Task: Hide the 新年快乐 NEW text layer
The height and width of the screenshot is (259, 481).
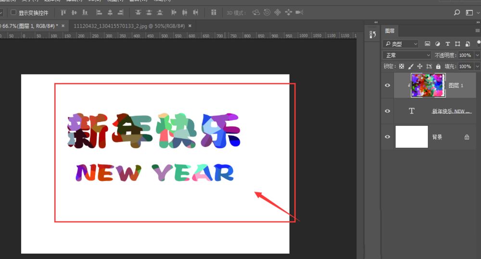Action: pos(387,111)
